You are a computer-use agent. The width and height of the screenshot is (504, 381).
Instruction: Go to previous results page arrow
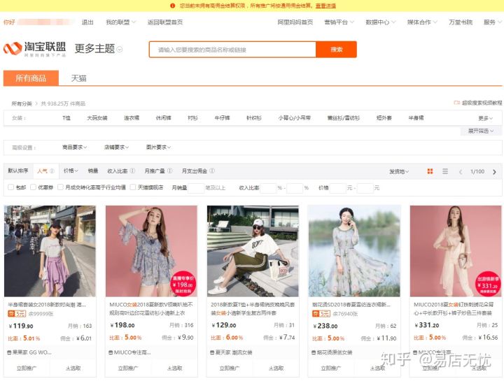point(461,172)
